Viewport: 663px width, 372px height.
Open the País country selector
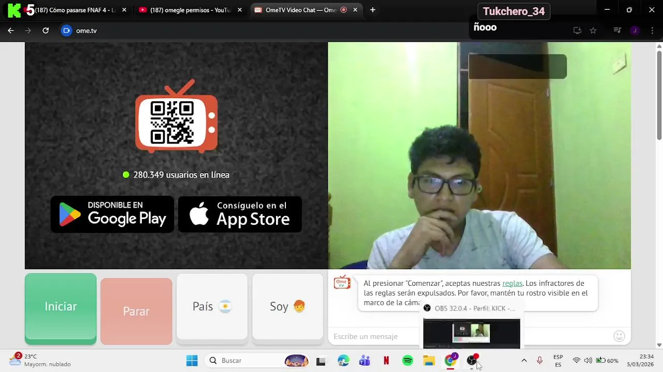pos(212,307)
